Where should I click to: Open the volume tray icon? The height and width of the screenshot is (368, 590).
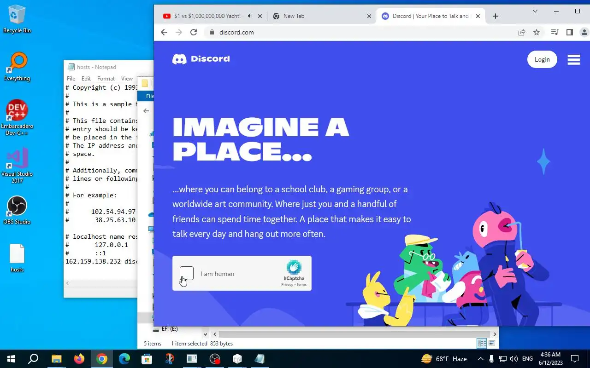click(x=514, y=359)
